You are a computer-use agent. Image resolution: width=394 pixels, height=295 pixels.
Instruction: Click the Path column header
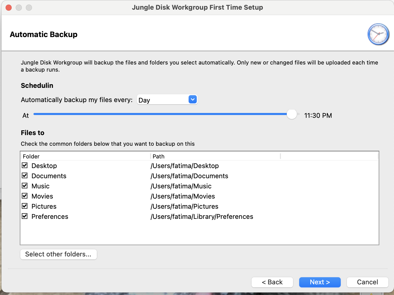point(216,156)
